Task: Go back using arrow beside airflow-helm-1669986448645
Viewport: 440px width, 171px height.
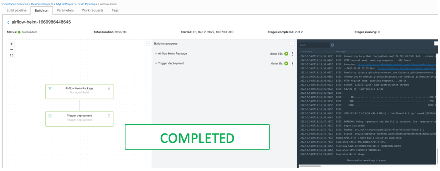Action: [8, 23]
